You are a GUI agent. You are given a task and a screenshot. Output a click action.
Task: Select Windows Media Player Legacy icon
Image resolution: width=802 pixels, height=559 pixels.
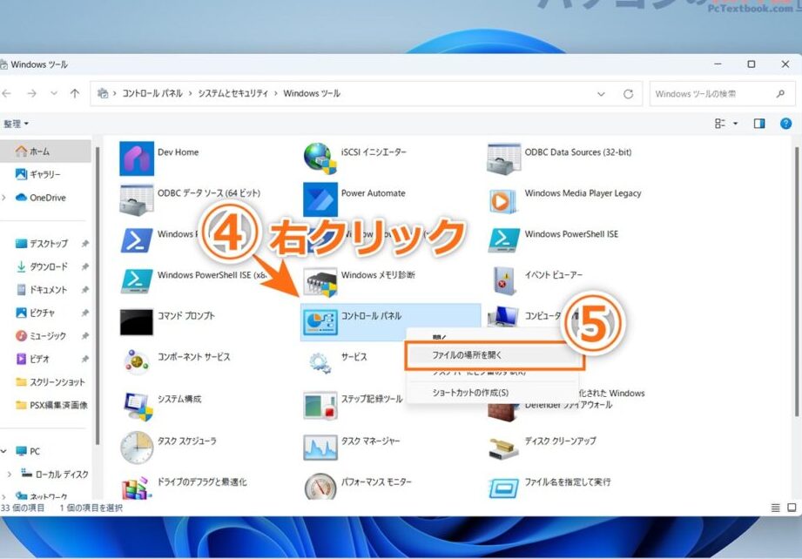pyautogui.click(x=503, y=199)
